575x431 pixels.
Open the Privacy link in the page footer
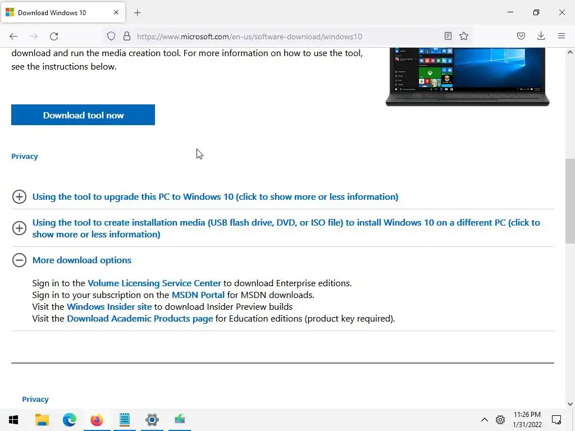35,399
